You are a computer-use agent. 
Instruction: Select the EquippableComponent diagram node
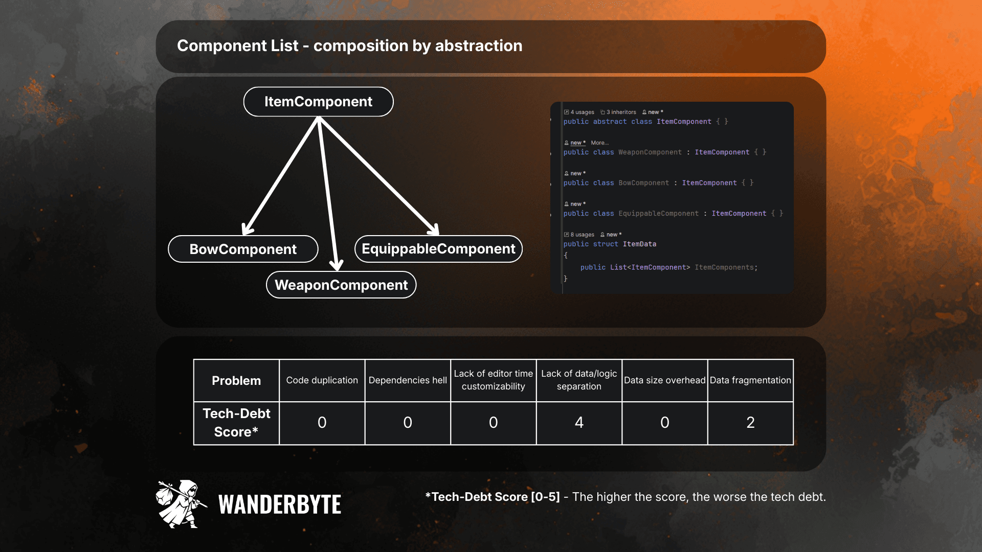438,249
